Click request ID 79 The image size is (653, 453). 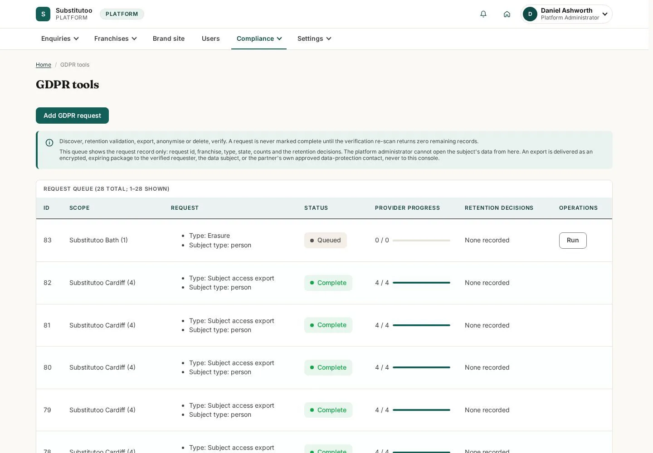(x=47, y=410)
